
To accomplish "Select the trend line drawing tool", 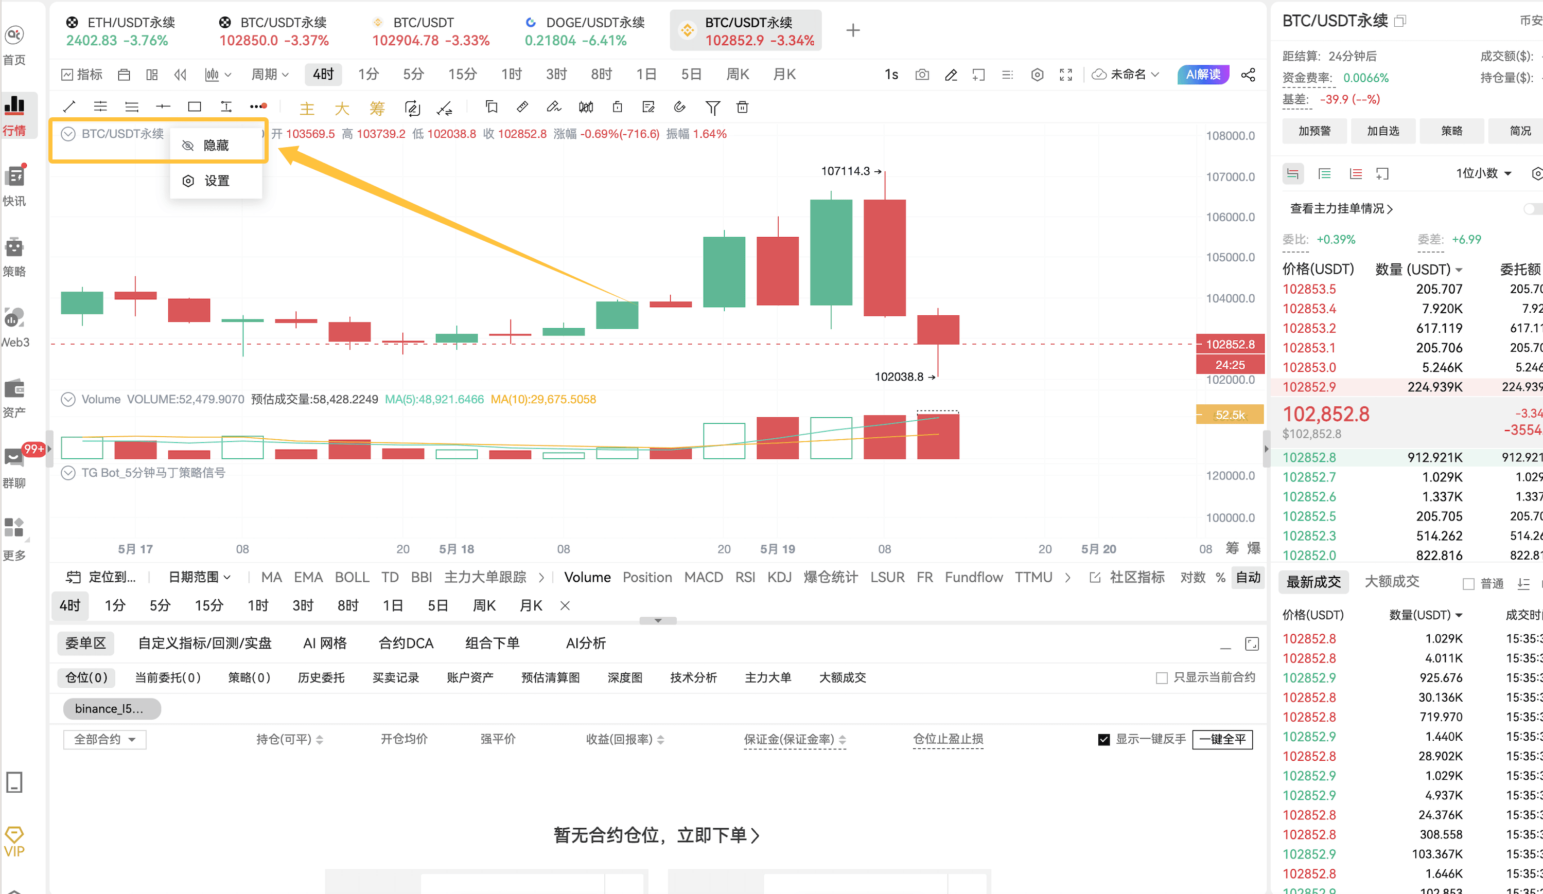I will coord(69,107).
